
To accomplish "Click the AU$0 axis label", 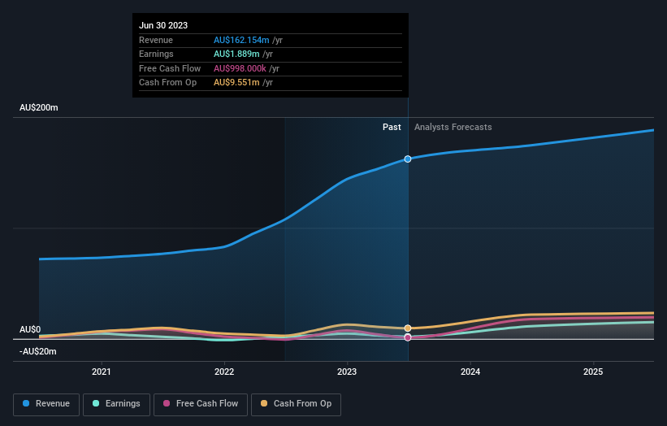I will pos(30,330).
